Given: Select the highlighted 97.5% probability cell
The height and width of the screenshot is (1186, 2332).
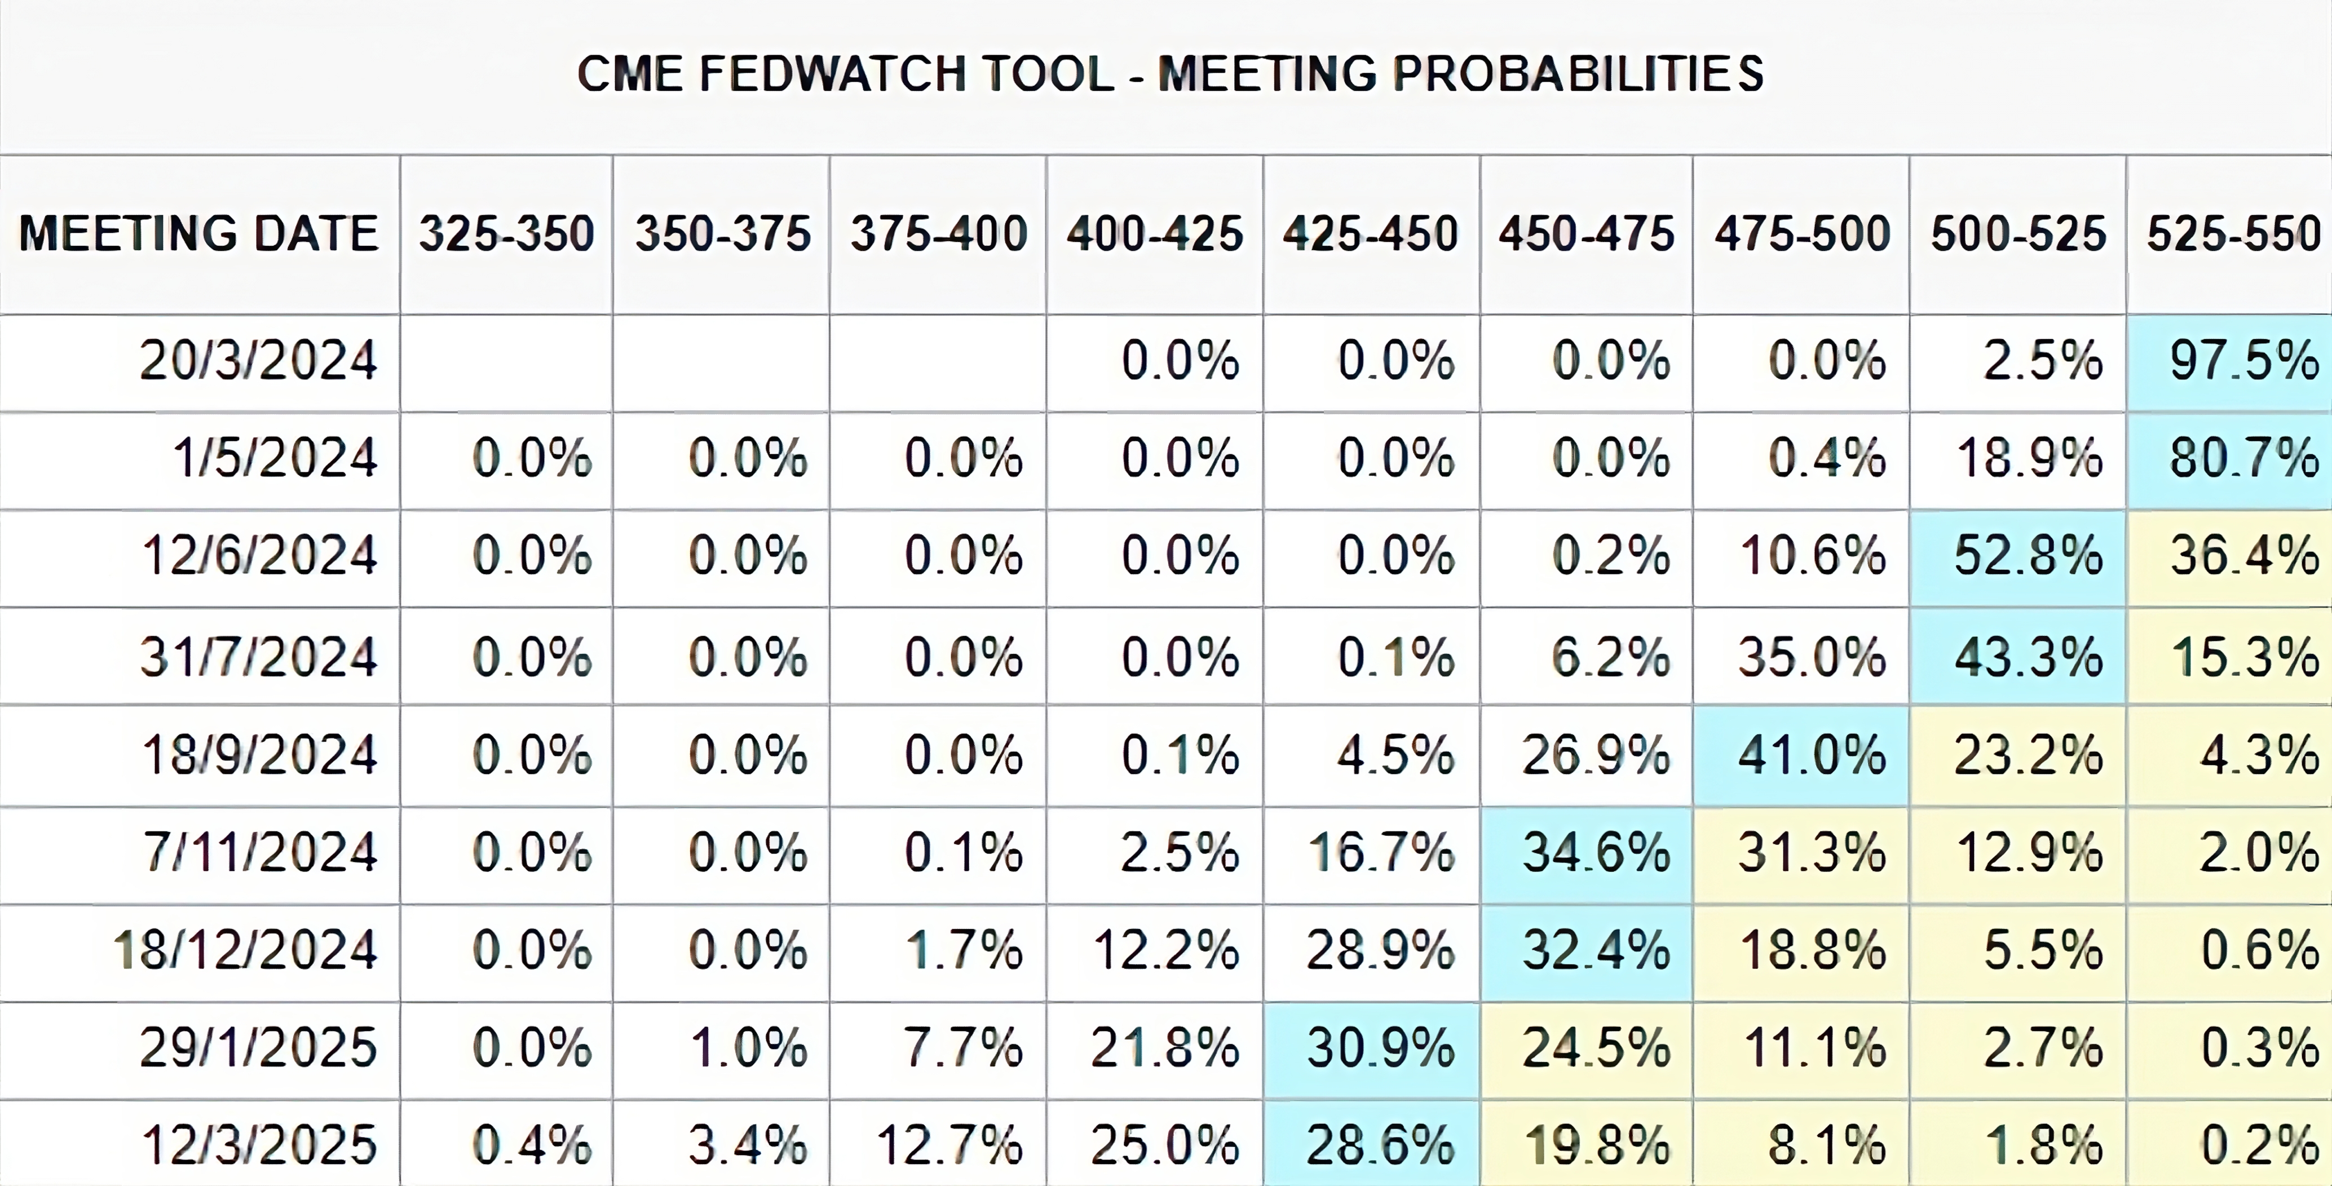Looking at the screenshot, I should coord(2242,361).
